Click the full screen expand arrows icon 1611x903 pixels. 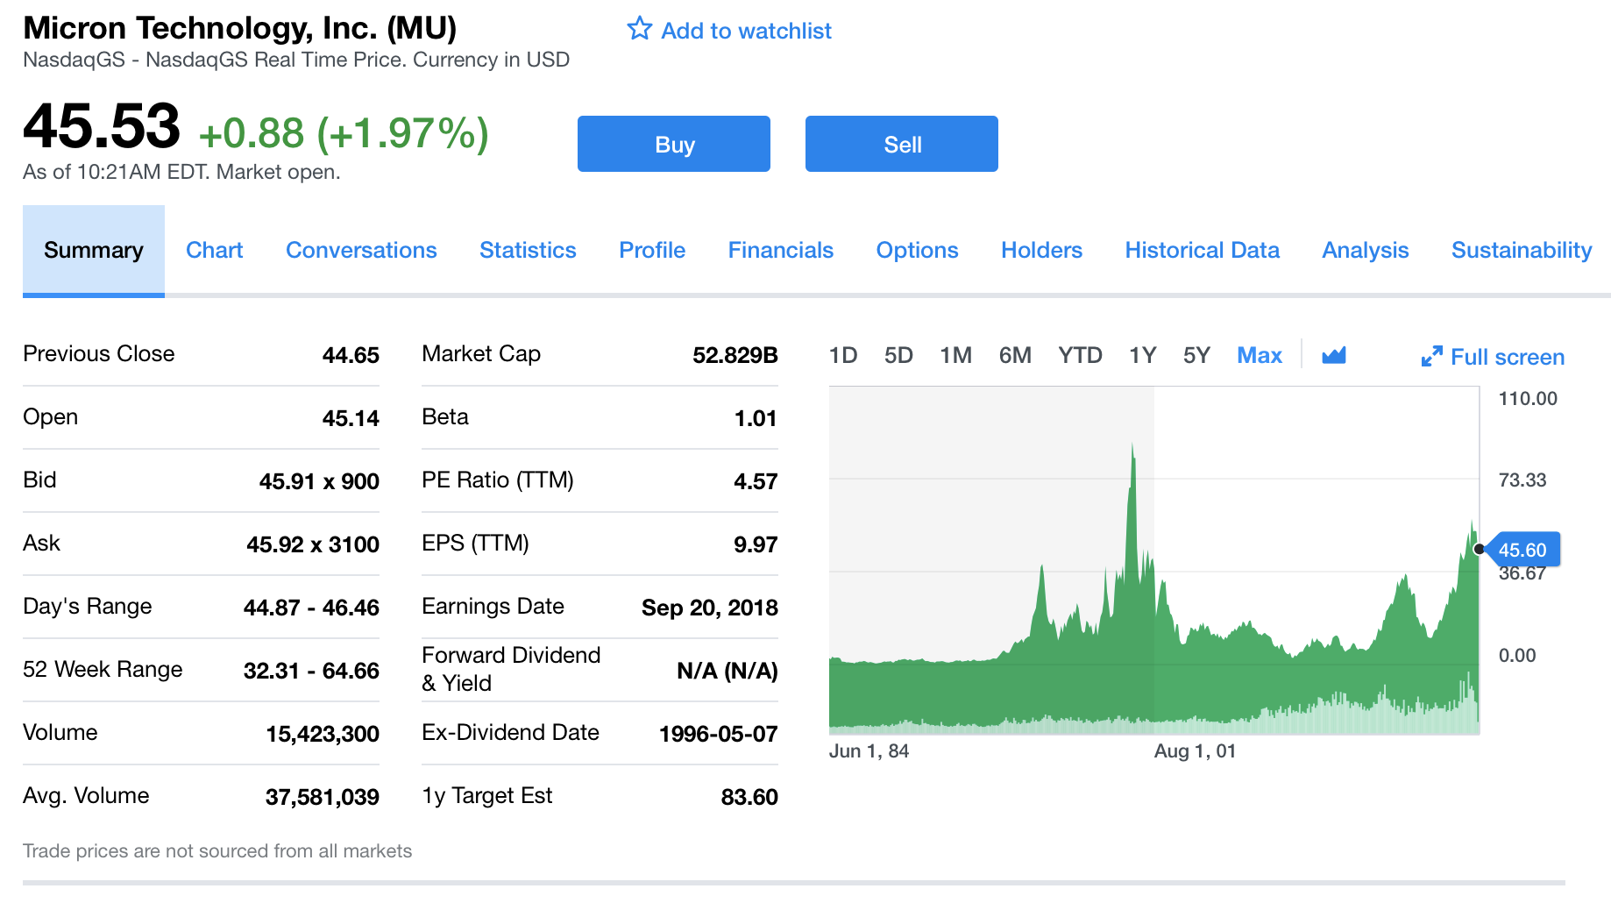(1431, 356)
